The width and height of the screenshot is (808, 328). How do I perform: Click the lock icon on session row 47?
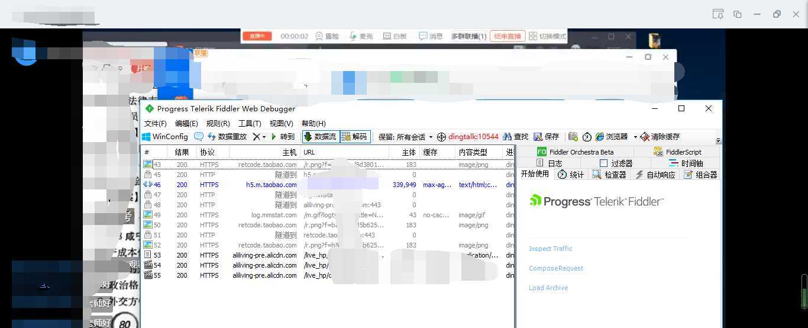(148, 195)
